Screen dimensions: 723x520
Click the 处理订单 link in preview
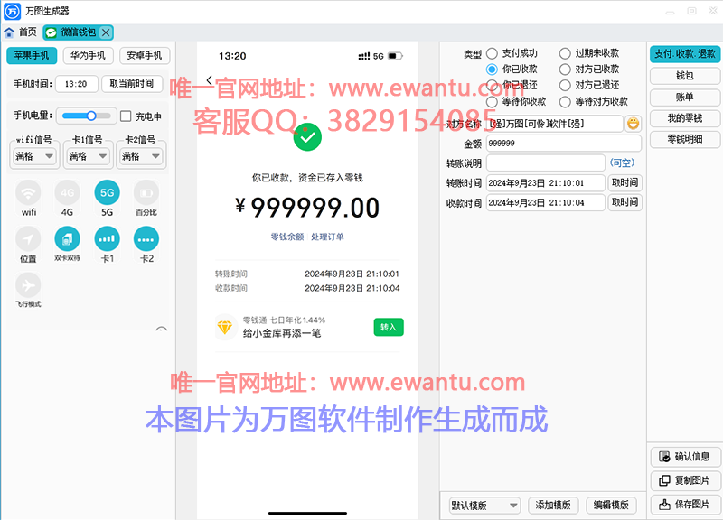click(x=327, y=237)
